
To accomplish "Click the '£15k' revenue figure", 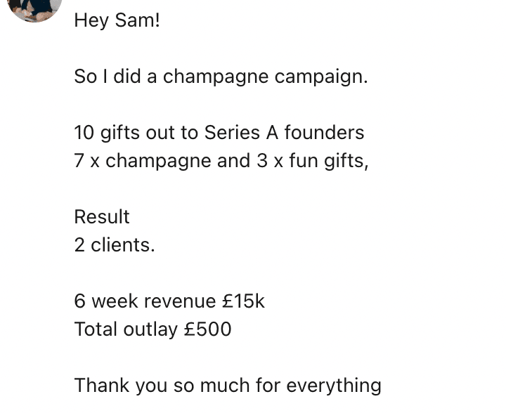I will [243, 301].
